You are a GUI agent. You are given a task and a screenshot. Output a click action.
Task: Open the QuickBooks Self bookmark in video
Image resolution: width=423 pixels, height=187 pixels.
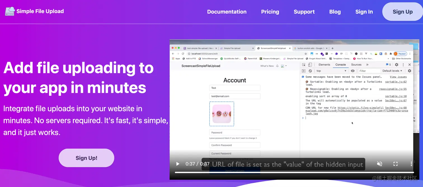tap(231, 59)
